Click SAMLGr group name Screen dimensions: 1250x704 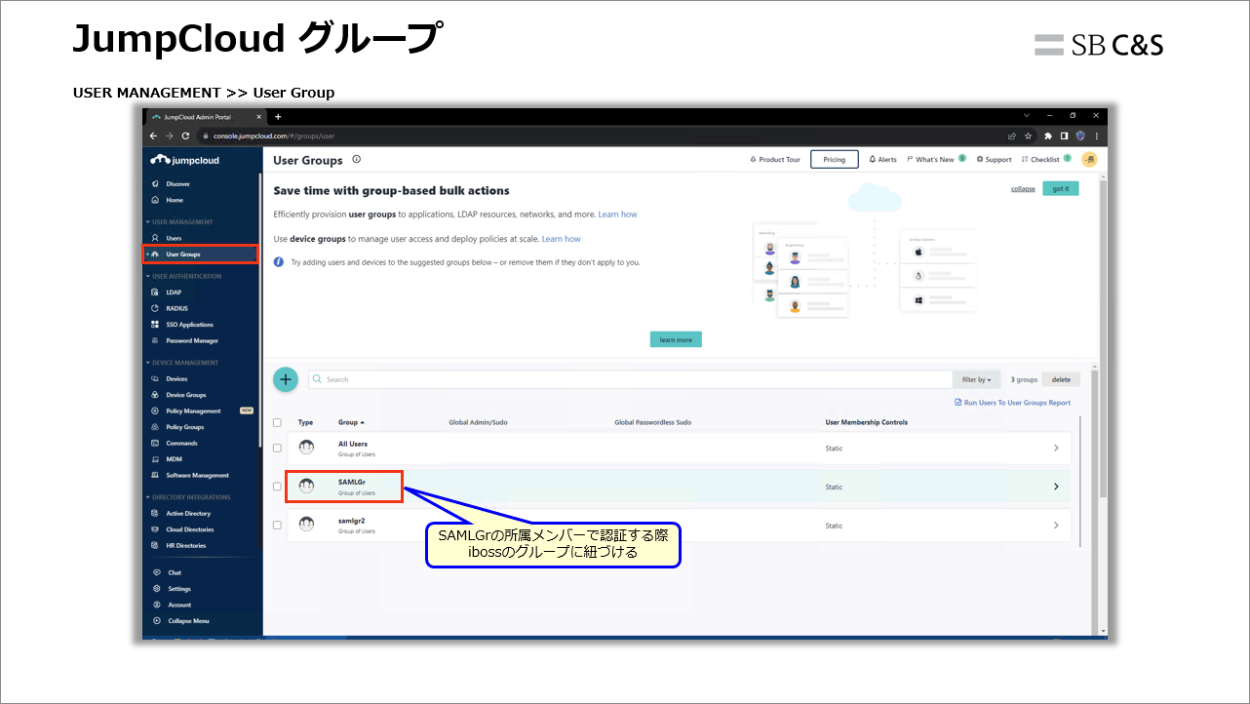352,482
